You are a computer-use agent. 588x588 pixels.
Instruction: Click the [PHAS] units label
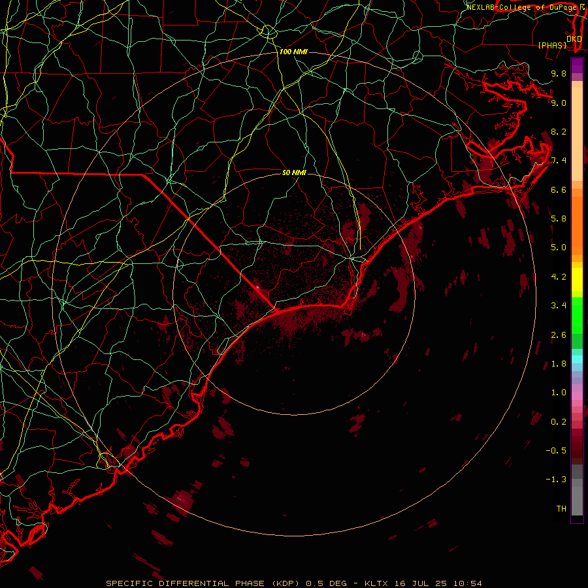pos(552,46)
